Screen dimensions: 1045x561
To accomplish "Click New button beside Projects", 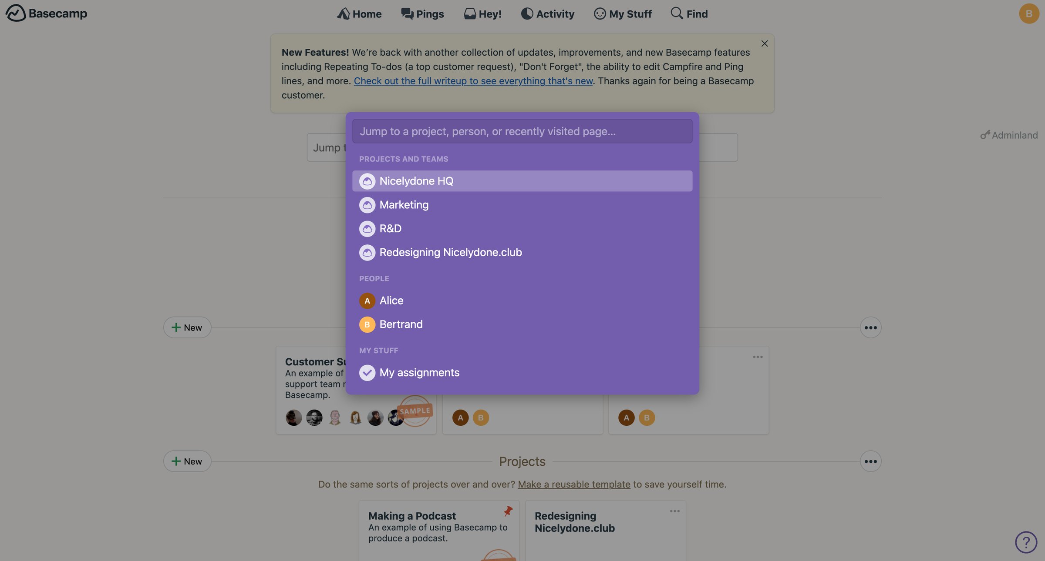I will pyautogui.click(x=187, y=461).
